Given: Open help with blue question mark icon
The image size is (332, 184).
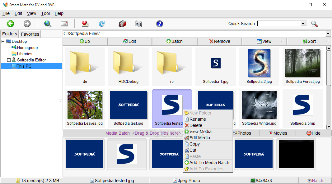Looking at the screenshot, I should (160, 24).
